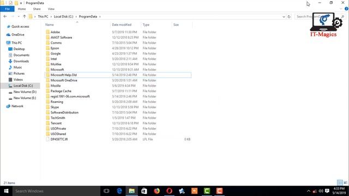Screen dimensions: 349x196
Task: Select the Intel folder icon
Action: pos(47,59)
